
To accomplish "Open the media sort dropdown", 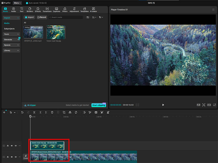I will [94, 17].
